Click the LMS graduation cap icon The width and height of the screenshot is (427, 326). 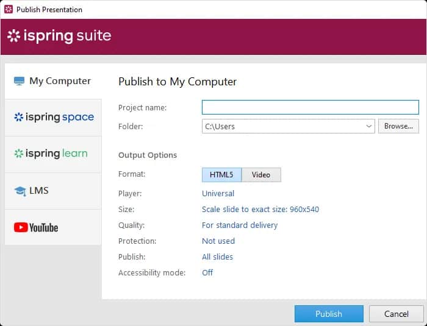[20, 191]
